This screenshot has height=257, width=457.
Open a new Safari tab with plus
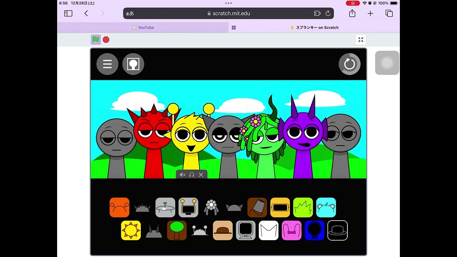coord(370,14)
